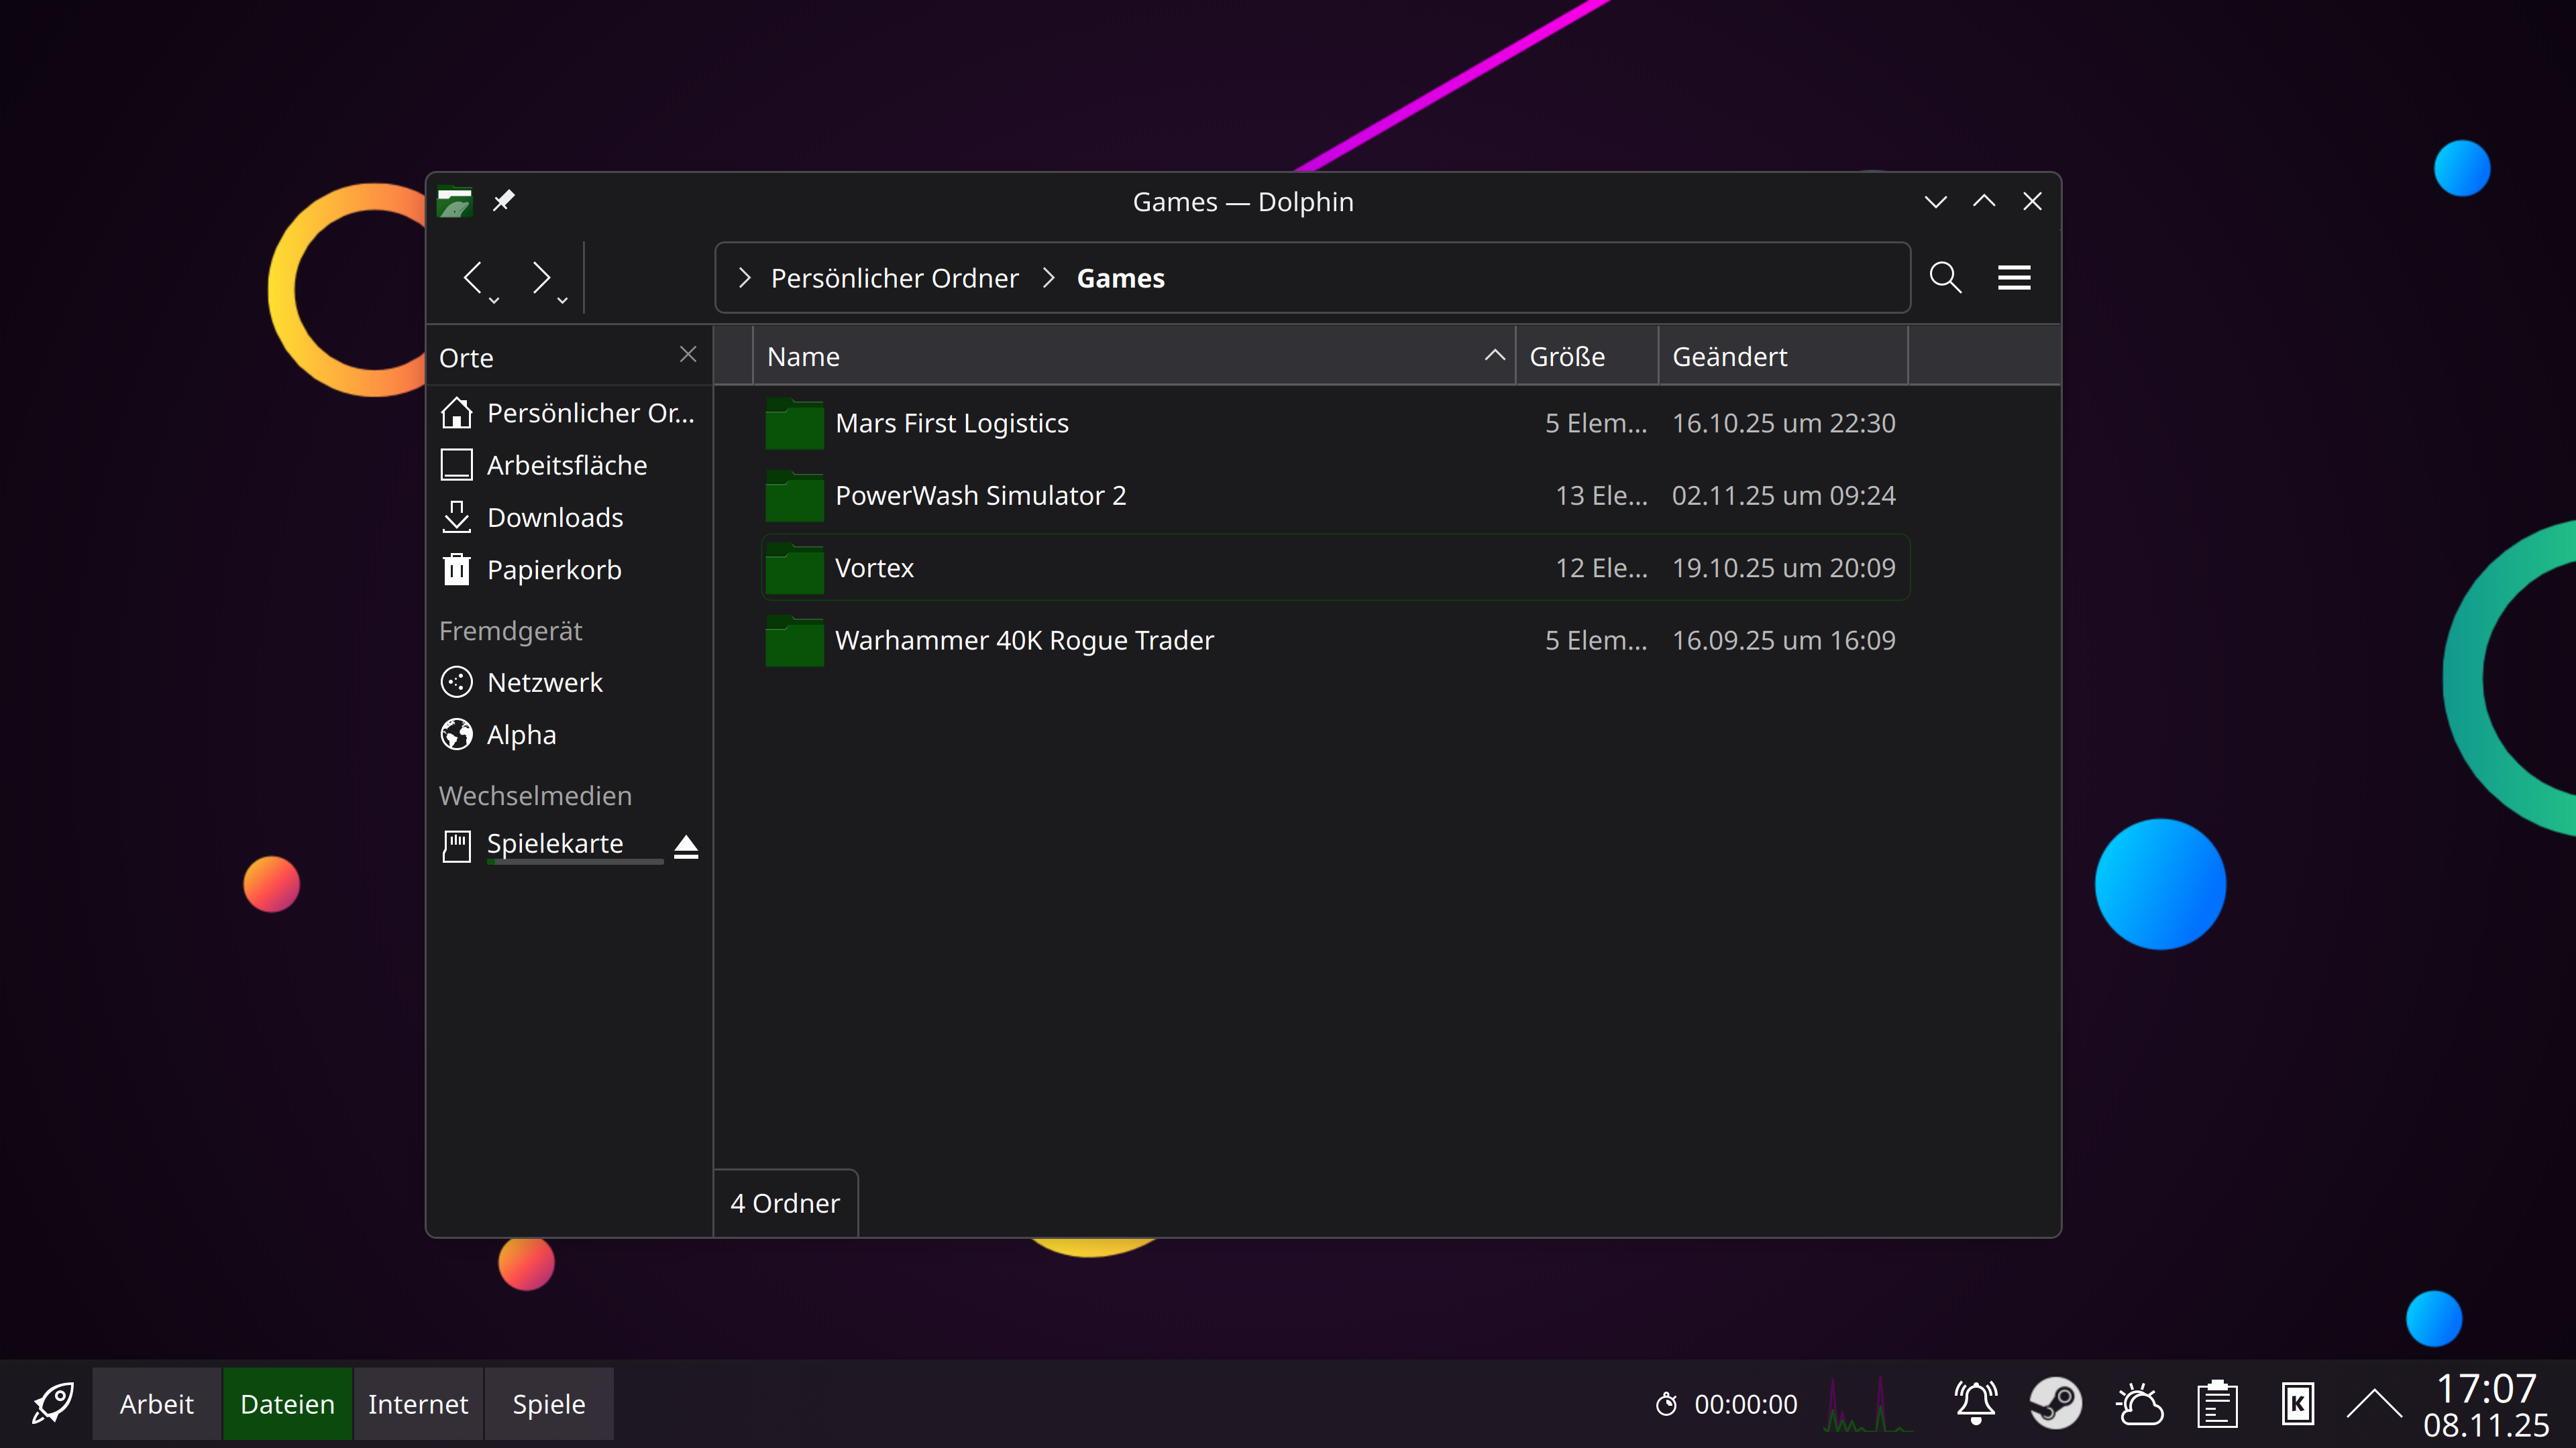
Task: Navigate to Persönlicher Ordner in breadcrumb
Action: point(894,278)
